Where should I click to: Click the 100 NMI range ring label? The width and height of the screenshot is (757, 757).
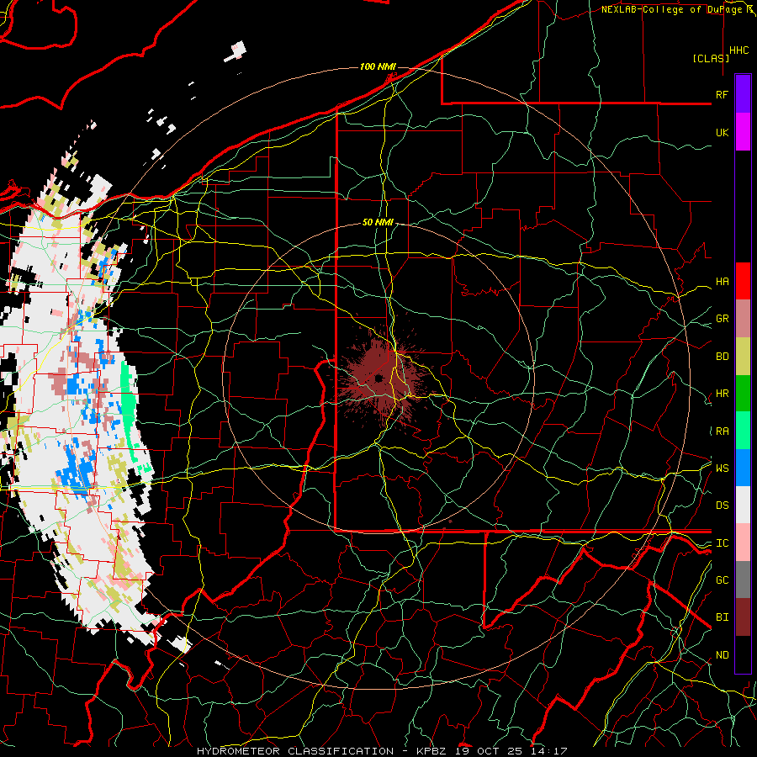pyautogui.click(x=378, y=66)
